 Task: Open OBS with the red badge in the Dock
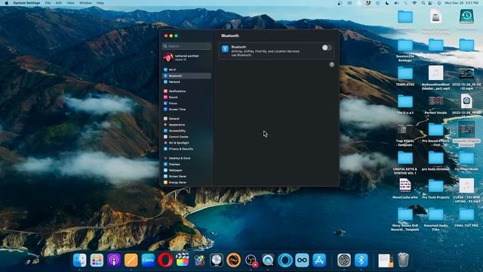click(x=251, y=260)
